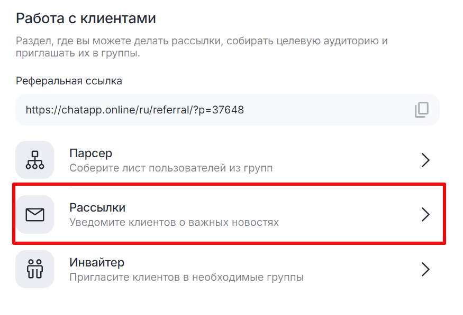
Task: Open the Рассылки section title
Action: (97, 207)
